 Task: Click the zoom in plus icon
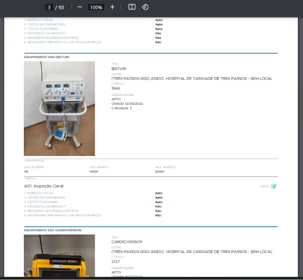click(x=112, y=7)
